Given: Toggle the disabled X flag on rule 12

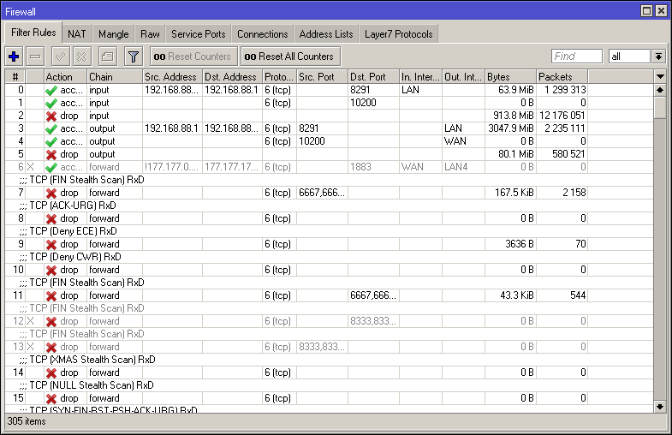Looking at the screenshot, I should (31, 321).
